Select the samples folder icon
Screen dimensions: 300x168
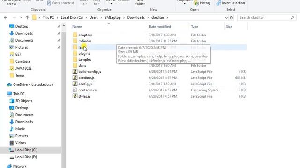point(75,59)
